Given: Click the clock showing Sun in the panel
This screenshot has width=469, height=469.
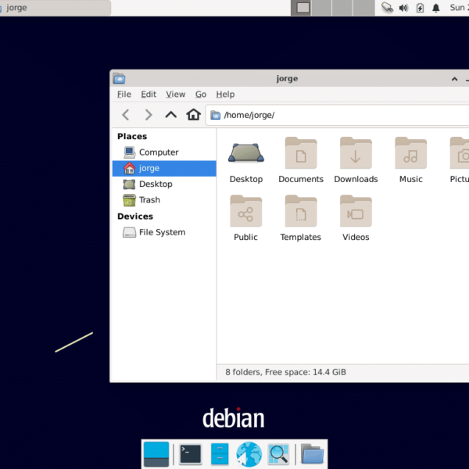Looking at the screenshot, I should [459, 8].
